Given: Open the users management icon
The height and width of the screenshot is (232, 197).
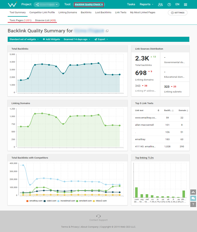Looking at the screenshot, I should 160,5.
